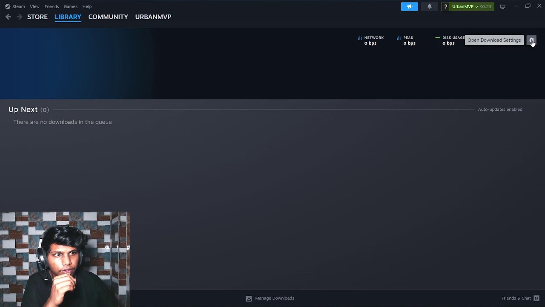The height and width of the screenshot is (307, 545).
Task: Expand the UrbanMVP account dropdown
Action: [x=465, y=6]
